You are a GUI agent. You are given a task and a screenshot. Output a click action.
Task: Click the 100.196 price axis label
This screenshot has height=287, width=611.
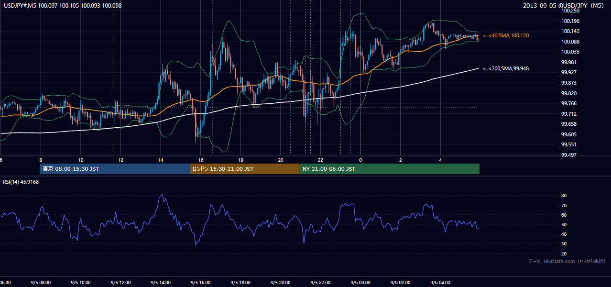(570, 21)
